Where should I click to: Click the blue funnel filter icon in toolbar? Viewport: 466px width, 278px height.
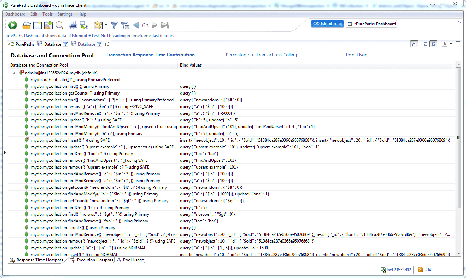coord(114,25)
